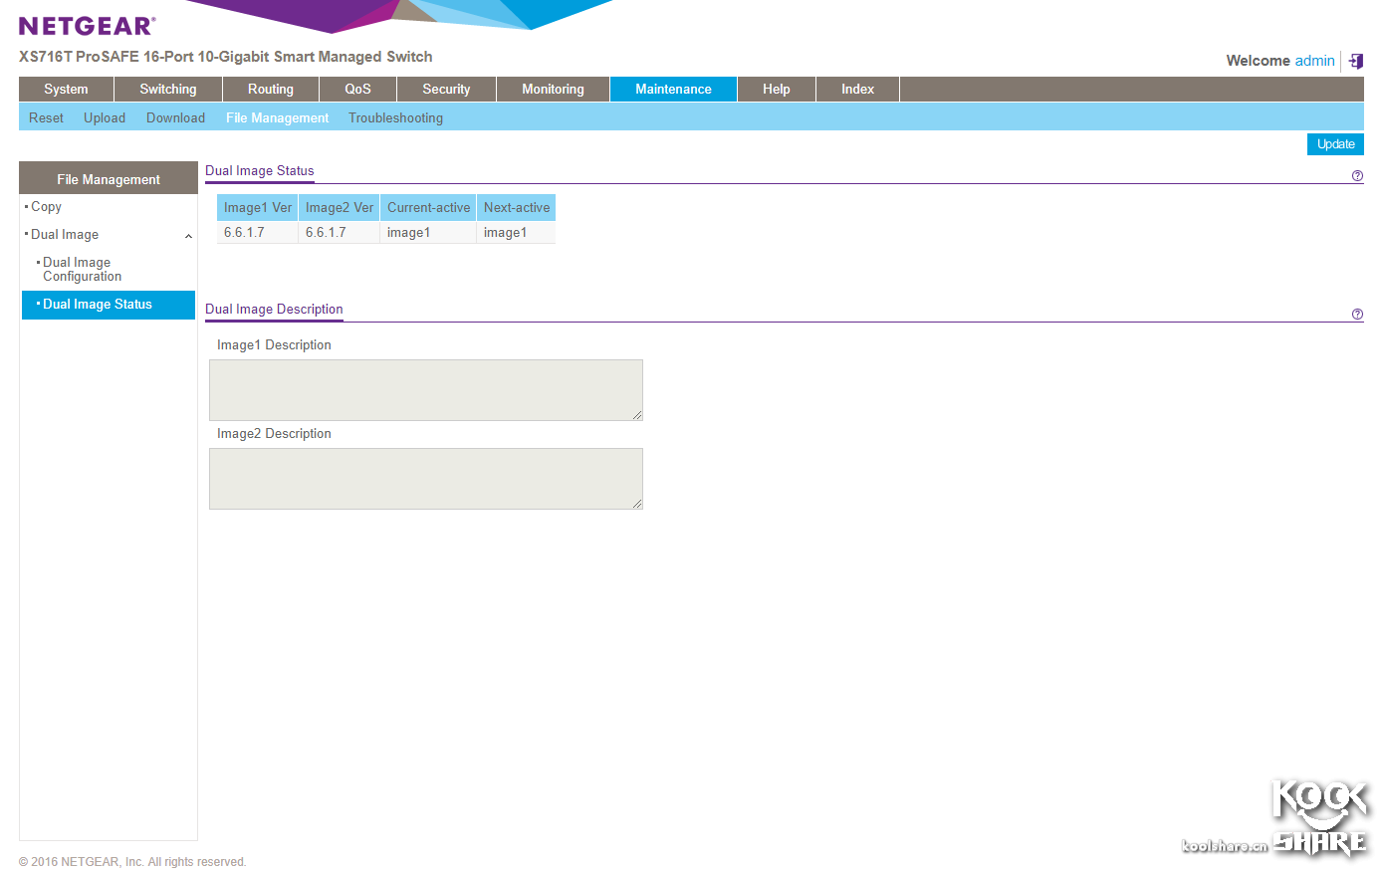Go to the Troubleshooting submenu
Viewport: 1383px width, 871px height.
[395, 117]
